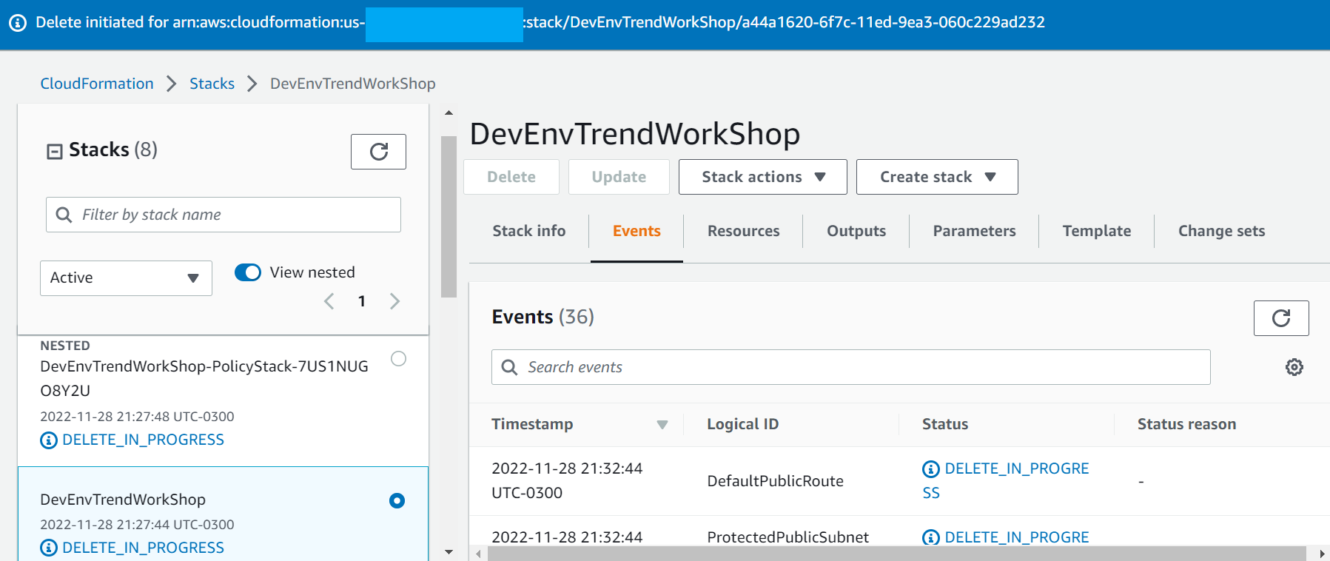Viewport: 1330px width, 561px height.
Task: Click the scroll down arrow of stacks panel
Action: coord(449,552)
